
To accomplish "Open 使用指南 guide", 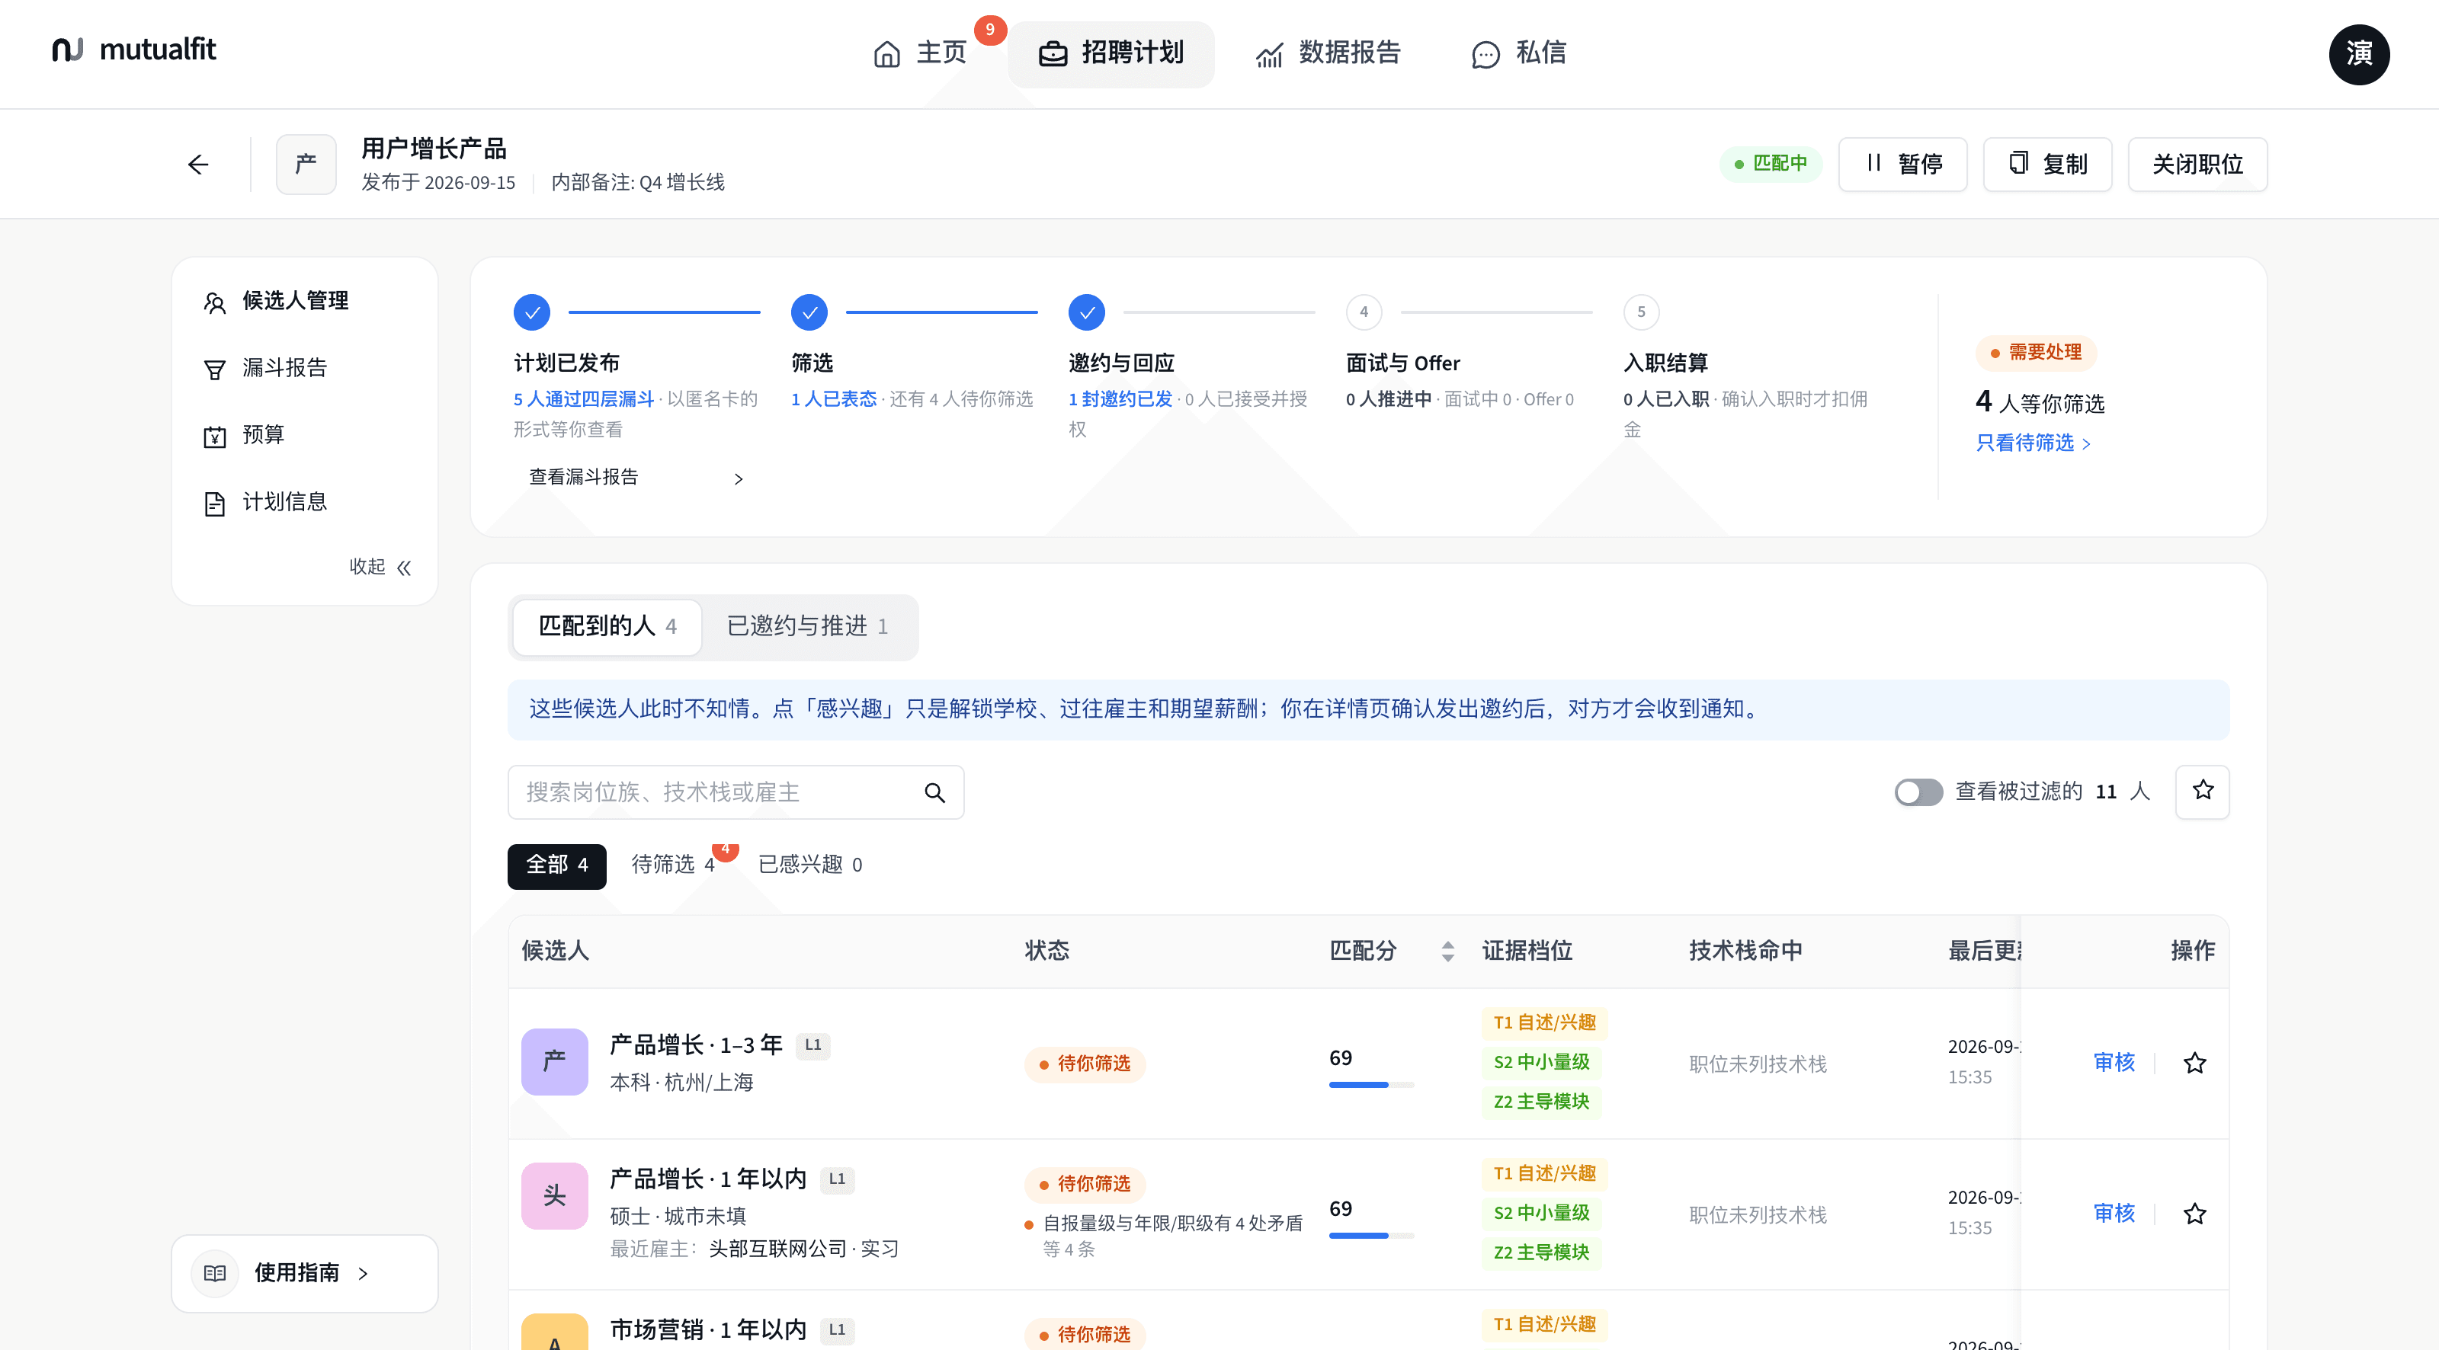I will point(304,1273).
